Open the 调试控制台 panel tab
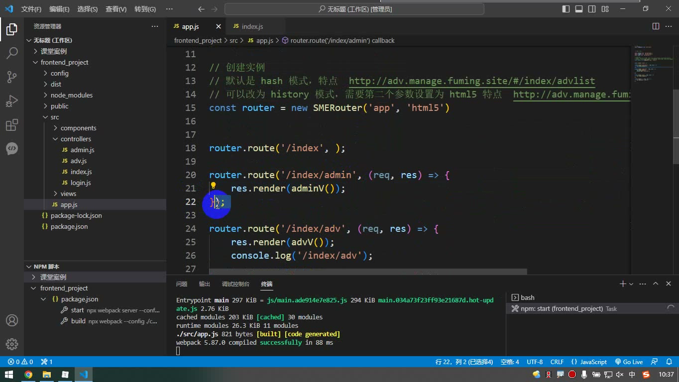Viewport: 679px width, 382px height. 235,284
